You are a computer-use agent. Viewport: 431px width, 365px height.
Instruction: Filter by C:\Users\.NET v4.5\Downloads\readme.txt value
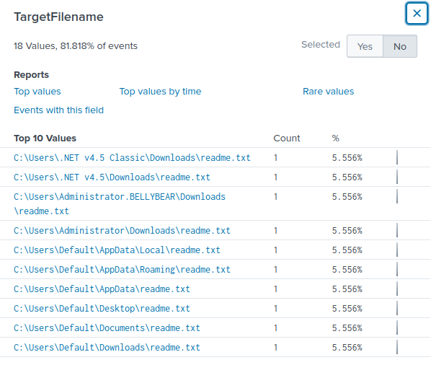coord(112,177)
